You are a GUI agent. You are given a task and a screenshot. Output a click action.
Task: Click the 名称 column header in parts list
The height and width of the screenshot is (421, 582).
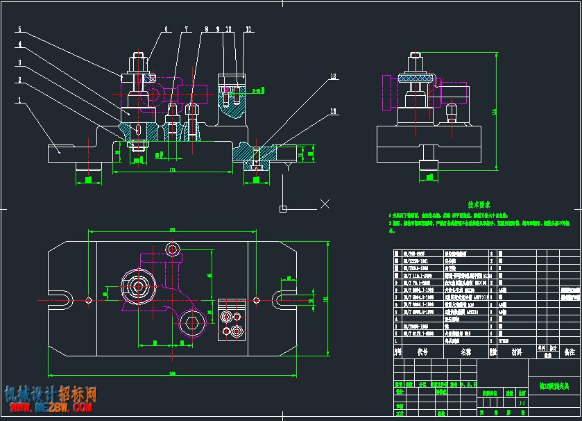[x=466, y=352]
